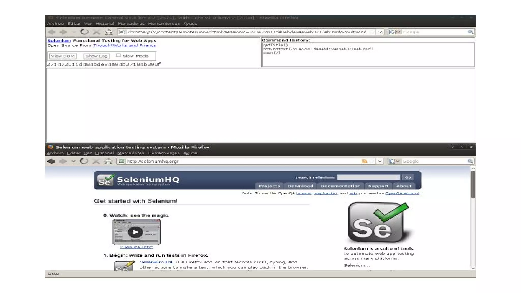Viewport: 521px width, 293px height.
Task: Open the Documentation tab on SeleniumHQ
Action: pos(340,186)
